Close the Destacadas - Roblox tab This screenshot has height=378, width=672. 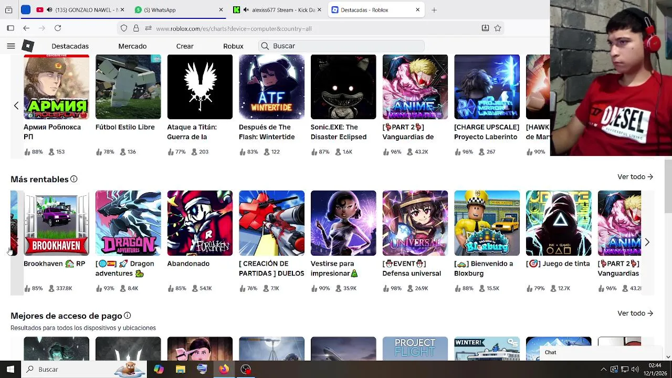(418, 10)
